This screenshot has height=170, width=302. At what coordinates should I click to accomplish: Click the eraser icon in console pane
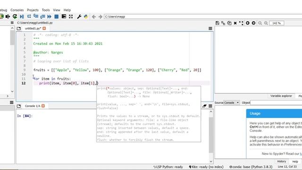pos(204,106)
